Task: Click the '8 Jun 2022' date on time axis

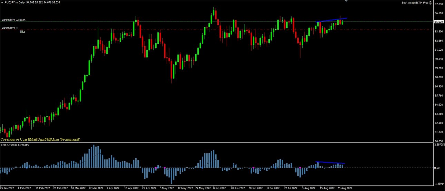Action: pyautogui.click(x=220, y=189)
